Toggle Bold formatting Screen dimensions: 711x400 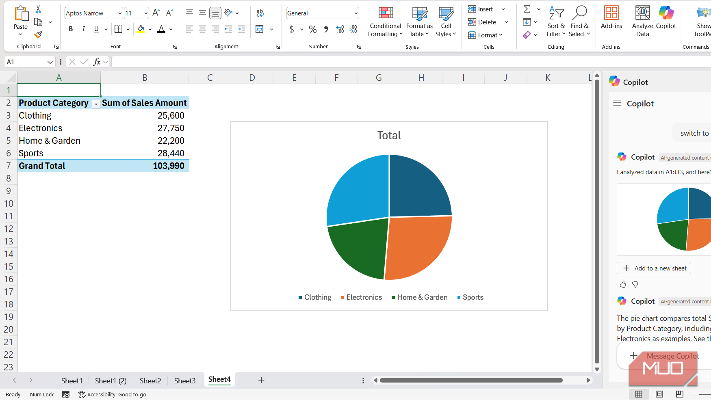(x=71, y=29)
